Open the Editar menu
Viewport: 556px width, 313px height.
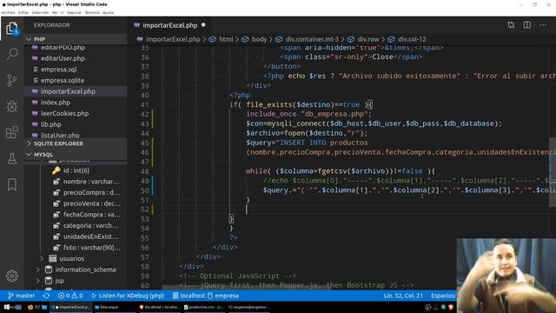click(x=23, y=12)
